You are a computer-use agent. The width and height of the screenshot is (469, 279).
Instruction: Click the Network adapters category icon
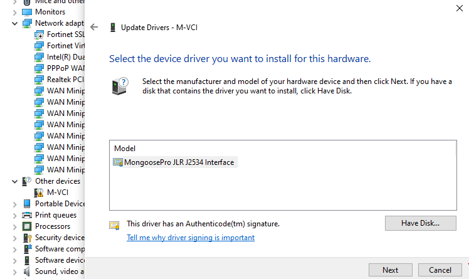click(27, 23)
